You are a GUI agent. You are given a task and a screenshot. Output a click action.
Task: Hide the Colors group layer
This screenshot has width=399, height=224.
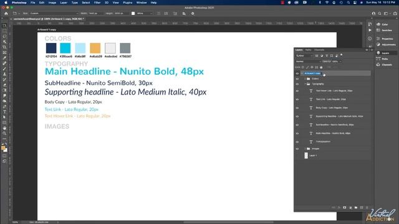[297, 79]
